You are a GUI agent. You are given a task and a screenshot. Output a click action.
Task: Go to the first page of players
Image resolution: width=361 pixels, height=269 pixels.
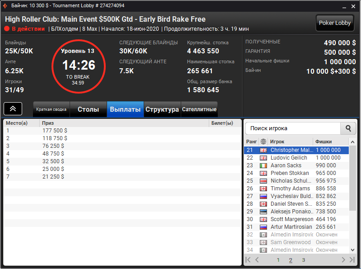pos(248,260)
